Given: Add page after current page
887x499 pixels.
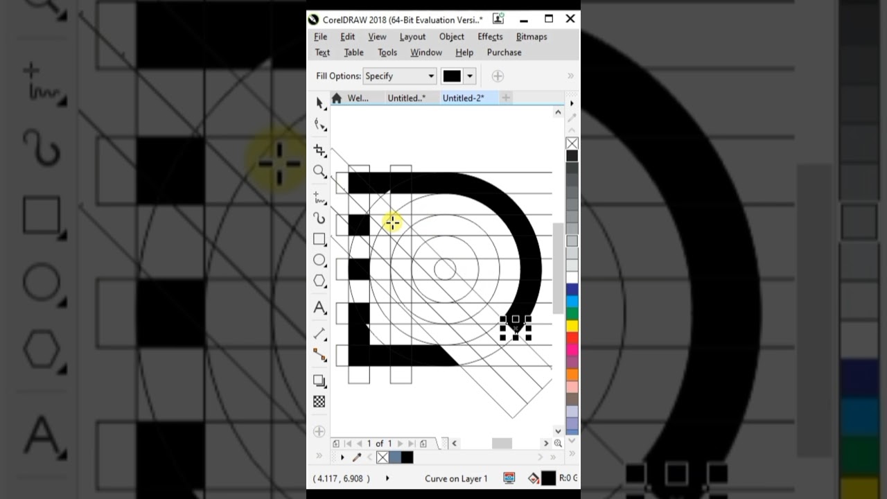Looking at the screenshot, I should point(423,444).
